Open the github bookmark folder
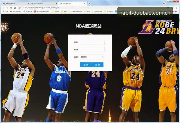 pos(56,11)
